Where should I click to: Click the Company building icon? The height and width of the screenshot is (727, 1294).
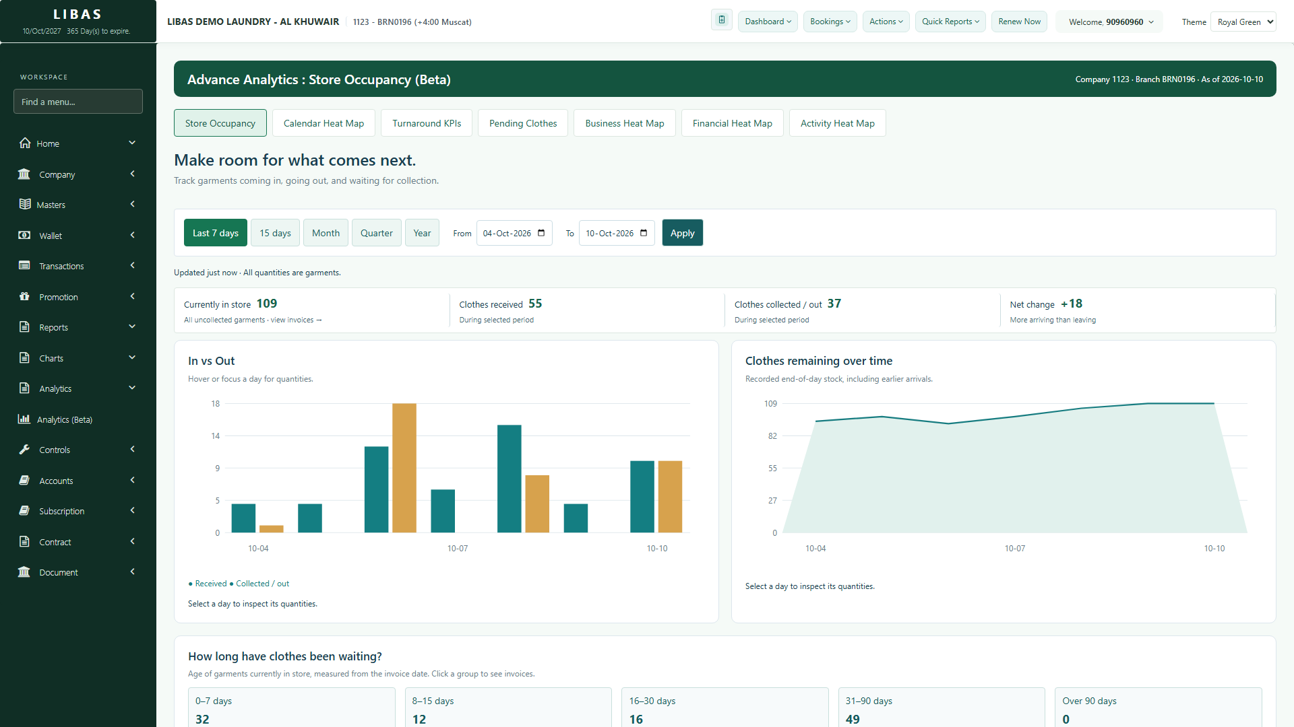pyautogui.click(x=24, y=174)
